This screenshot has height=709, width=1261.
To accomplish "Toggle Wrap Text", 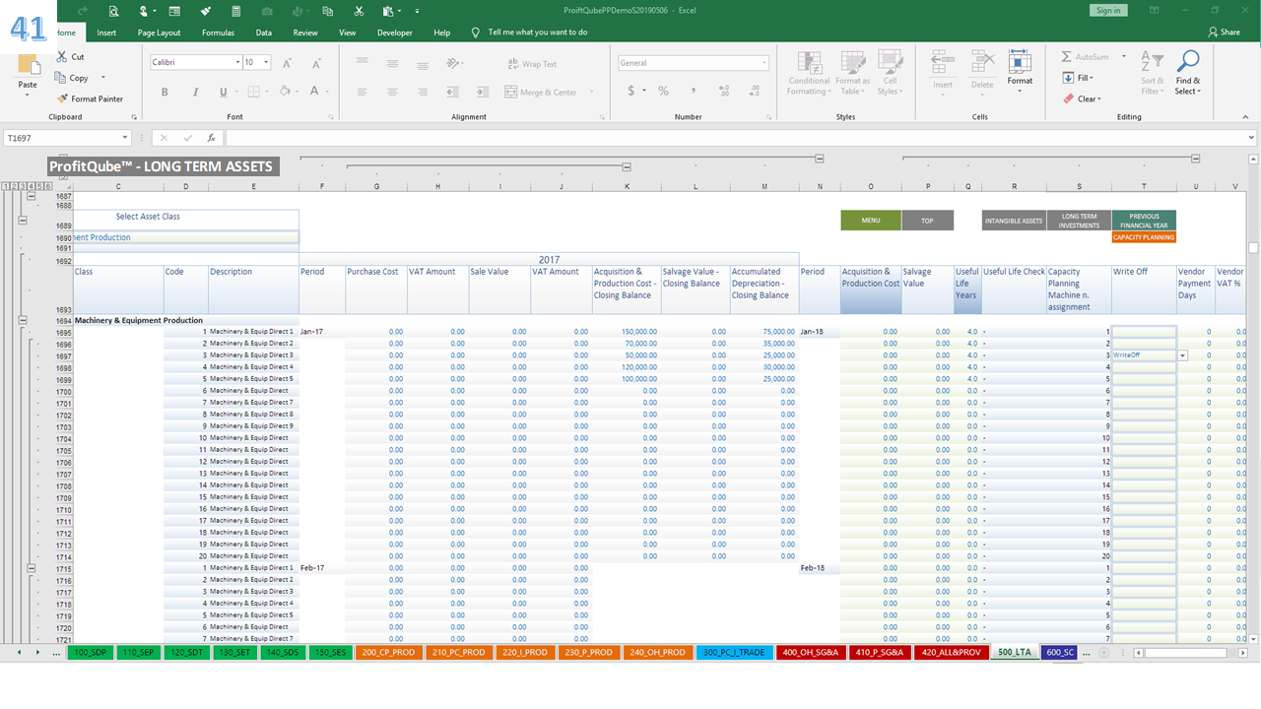I will point(532,64).
